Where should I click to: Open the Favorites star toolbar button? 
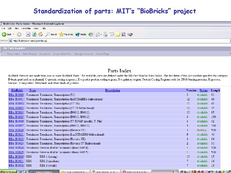click(66, 34)
